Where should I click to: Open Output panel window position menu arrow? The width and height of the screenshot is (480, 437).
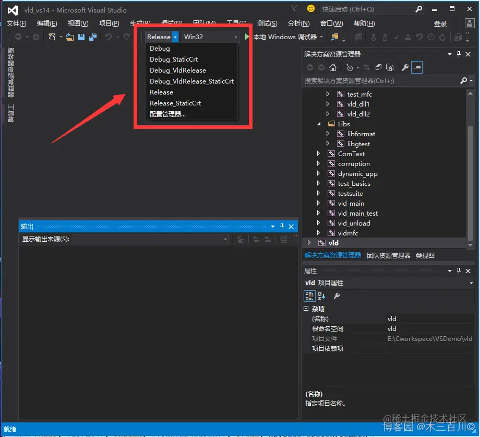tap(272, 227)
